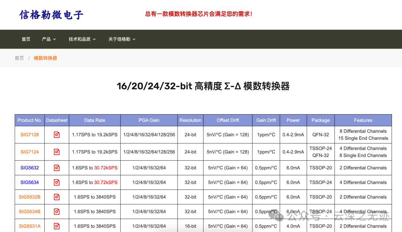Select SIG5534B's 1.6SPS to 3840SPS cell
The width and height of the screenshot is (402, 232).
click(x=95, y=212)
